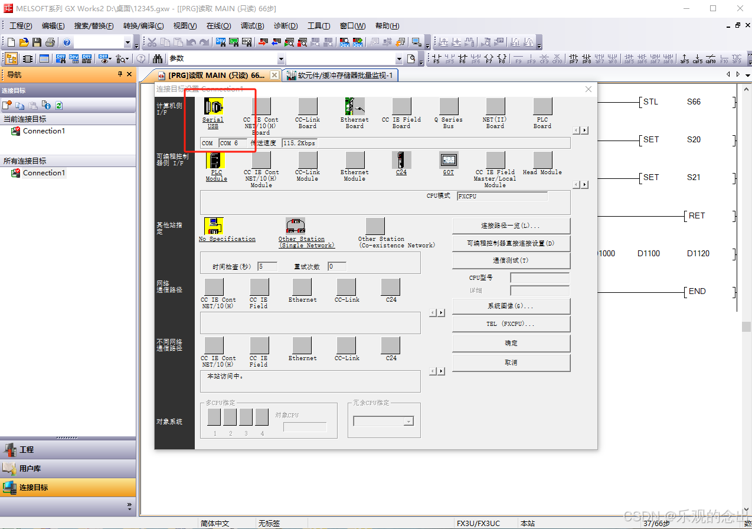Pin the 导航 panel
752x529 pixels.
click(x=120, y=74)
